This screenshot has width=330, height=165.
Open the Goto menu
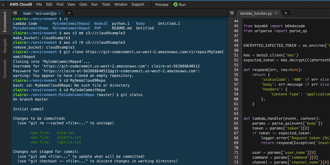(83, 5)
